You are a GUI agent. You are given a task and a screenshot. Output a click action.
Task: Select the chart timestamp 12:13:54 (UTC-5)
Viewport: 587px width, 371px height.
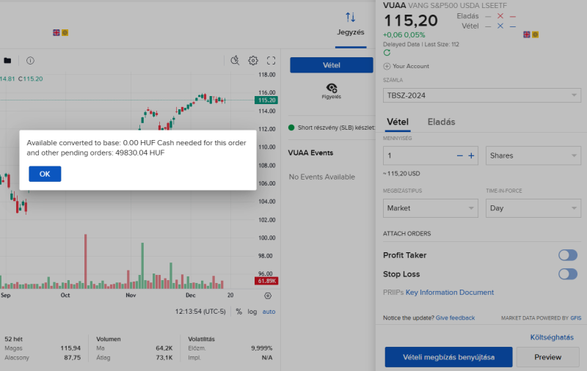(x=200, y=312)
